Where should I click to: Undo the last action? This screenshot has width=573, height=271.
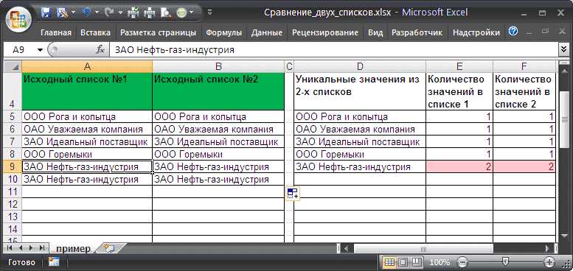tap(86, 13)
